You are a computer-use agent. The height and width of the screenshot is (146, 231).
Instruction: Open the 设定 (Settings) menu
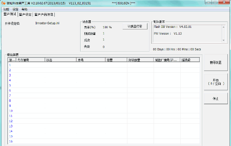point(15,10)
